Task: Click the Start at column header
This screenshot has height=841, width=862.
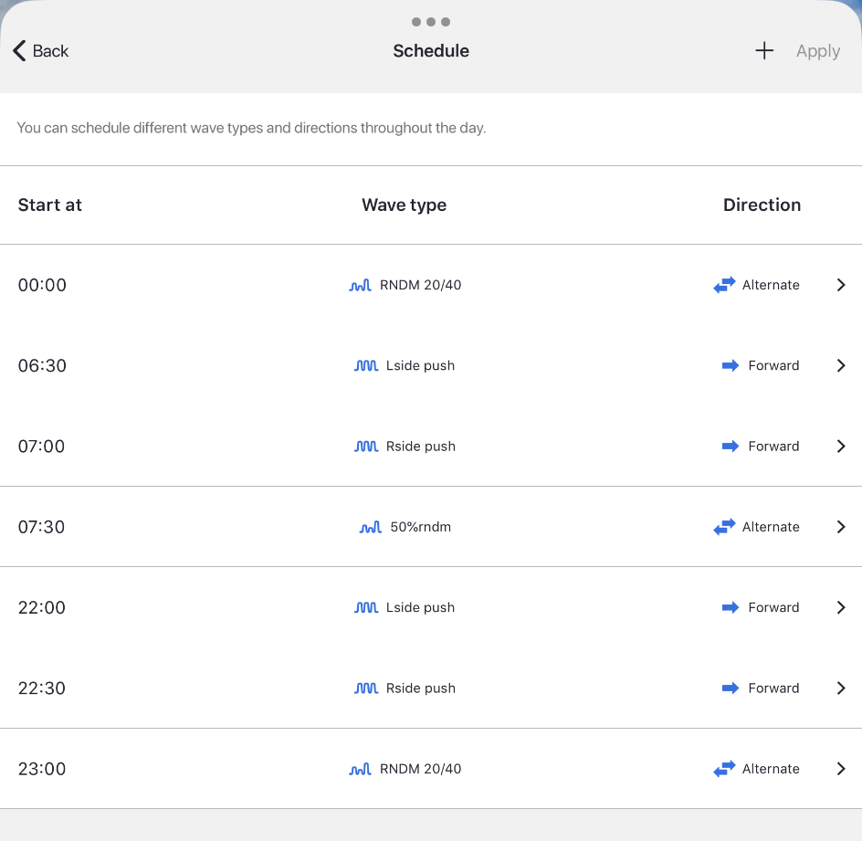Action: [50, 205]
